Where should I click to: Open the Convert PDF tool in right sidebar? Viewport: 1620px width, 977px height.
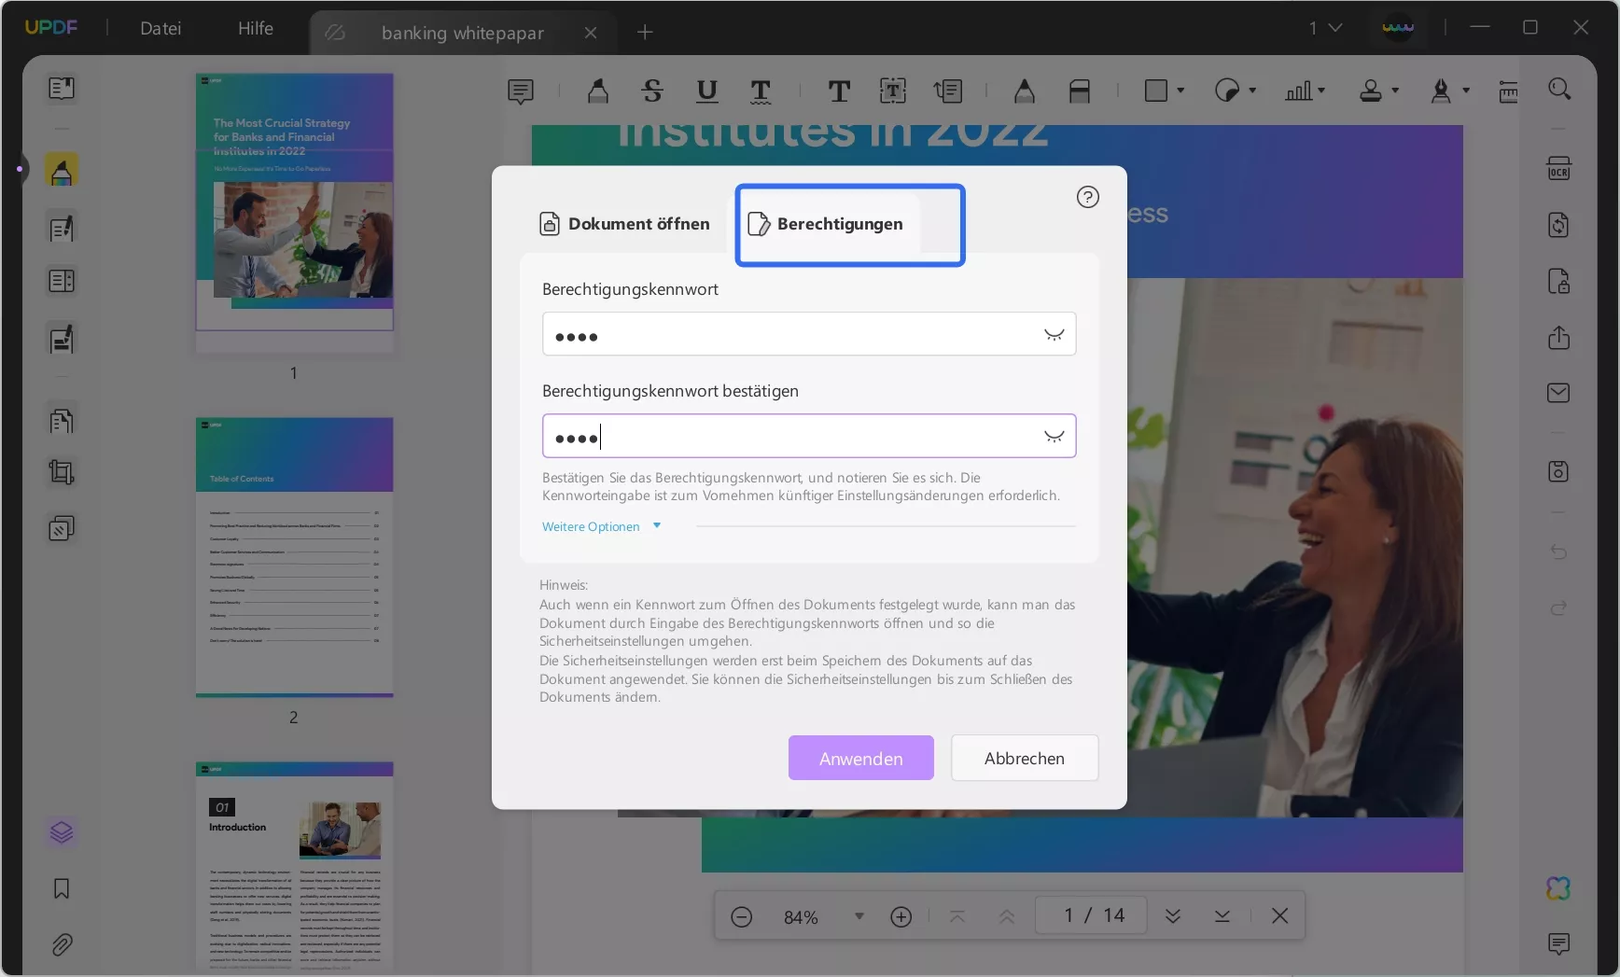point(1558,225)
